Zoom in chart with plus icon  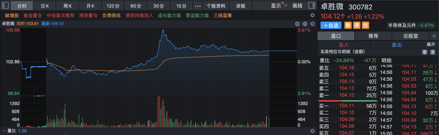click(x=297, y=24)
